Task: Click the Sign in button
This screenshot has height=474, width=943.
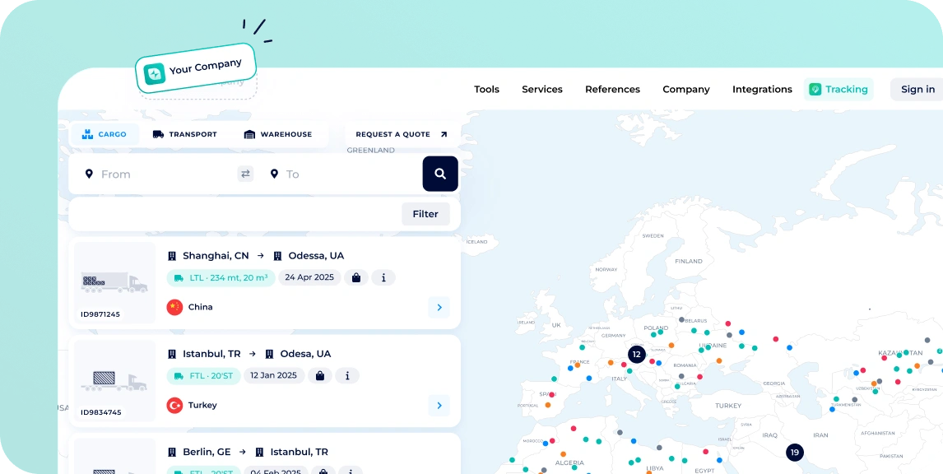Action: [917, 89]
